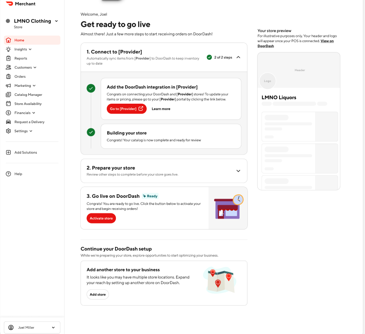This screenshot has height=334, width=365.
Task: Open the Settings menu in the sidebar
Action: point(8,131)
